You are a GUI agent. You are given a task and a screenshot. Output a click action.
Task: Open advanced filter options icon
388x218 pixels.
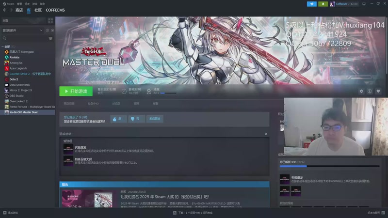(50, 38)
